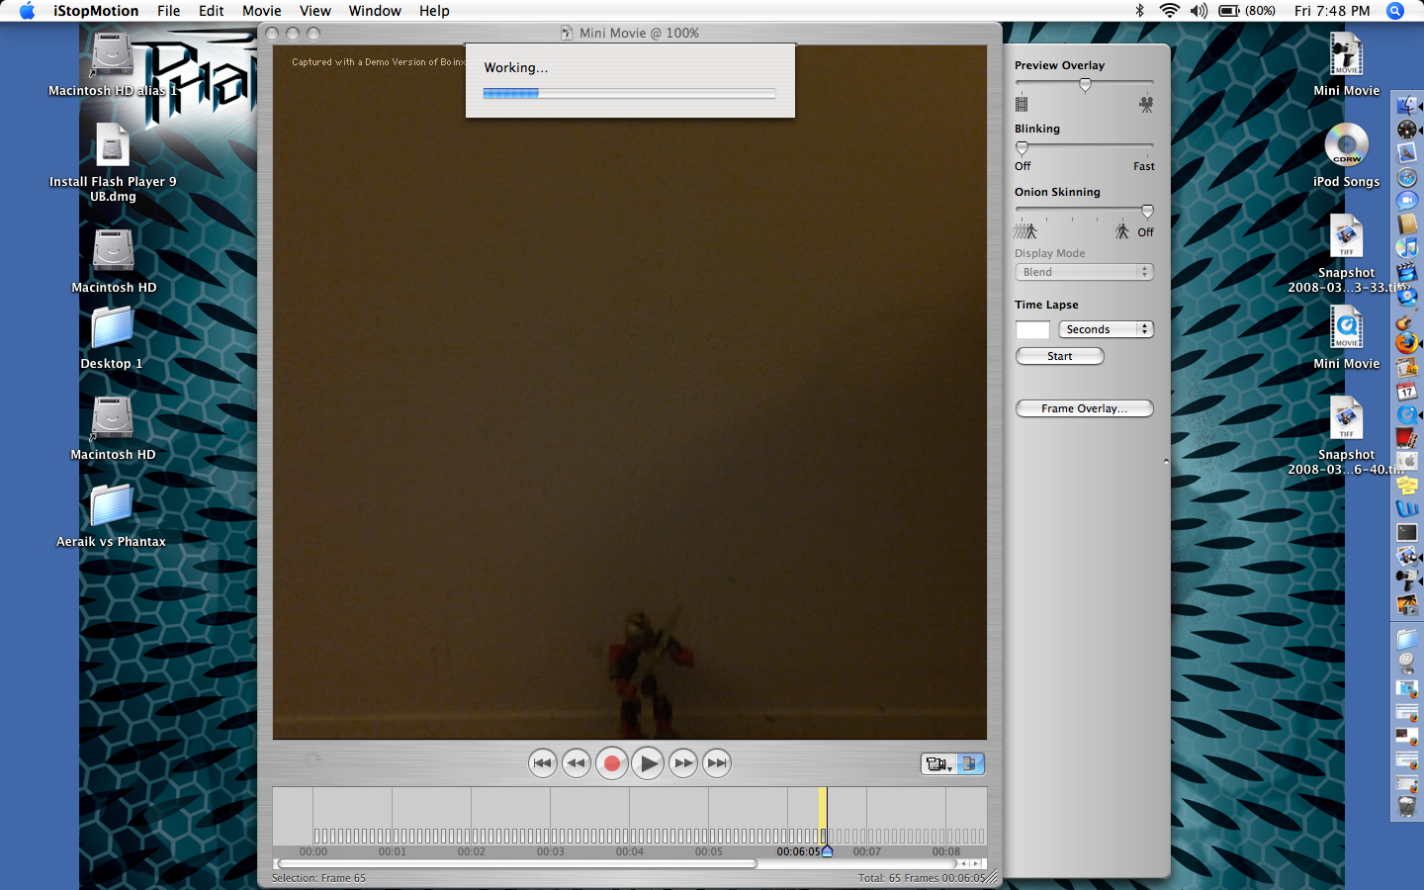
Task: Step back one frame with rewind button
Action: tap(577, 763)
